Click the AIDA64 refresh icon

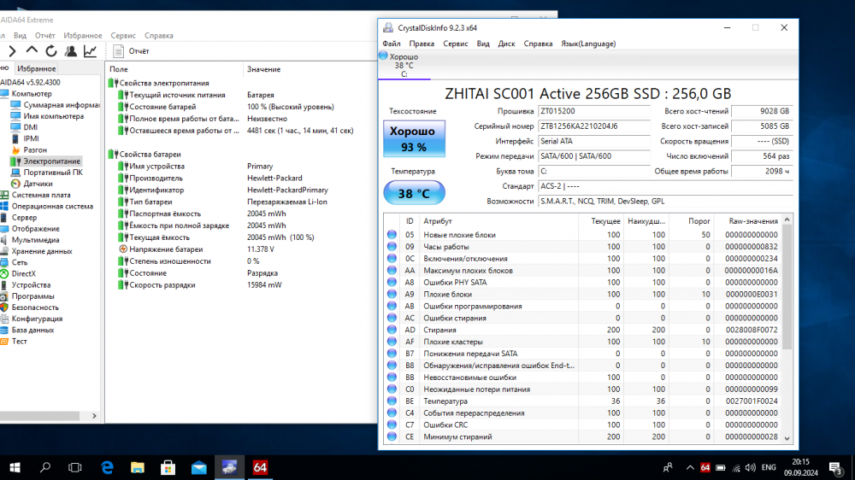pos(51,51)
